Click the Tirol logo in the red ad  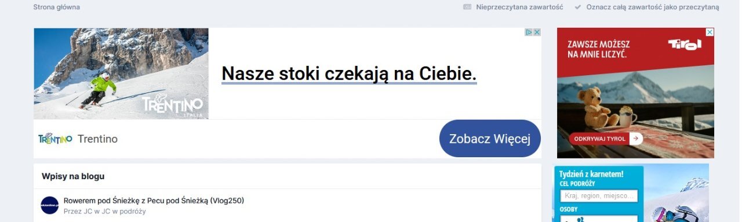click(x=685, y=45)
